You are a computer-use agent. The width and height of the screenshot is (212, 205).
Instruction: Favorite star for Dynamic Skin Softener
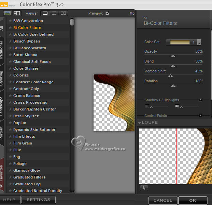(x=10, y=130)
